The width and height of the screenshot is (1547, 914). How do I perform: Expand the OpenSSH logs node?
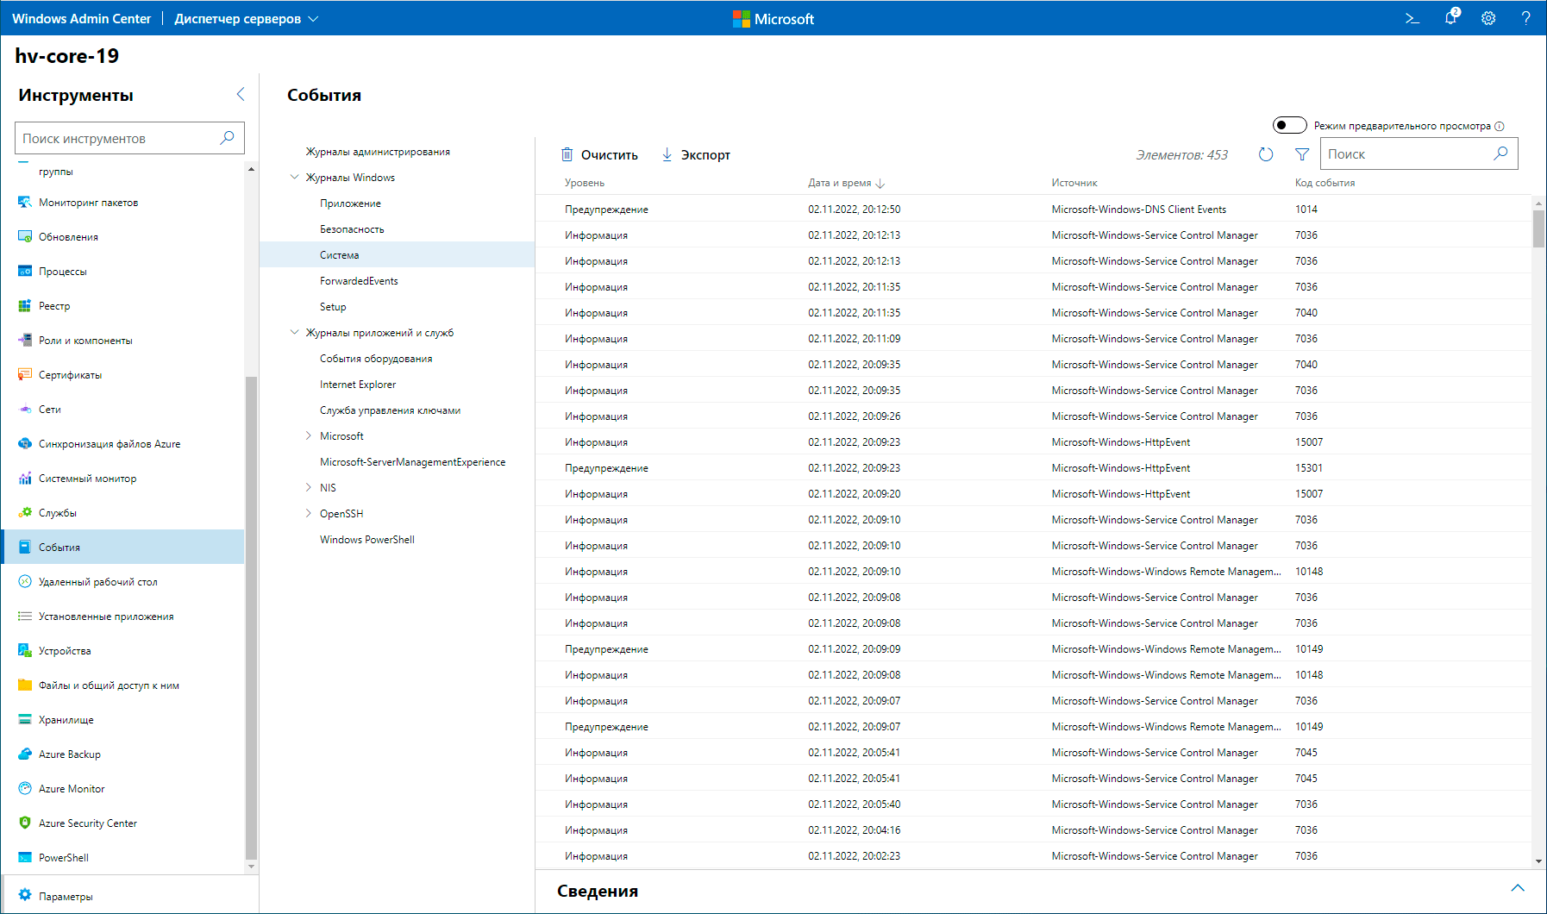point(309,514)
